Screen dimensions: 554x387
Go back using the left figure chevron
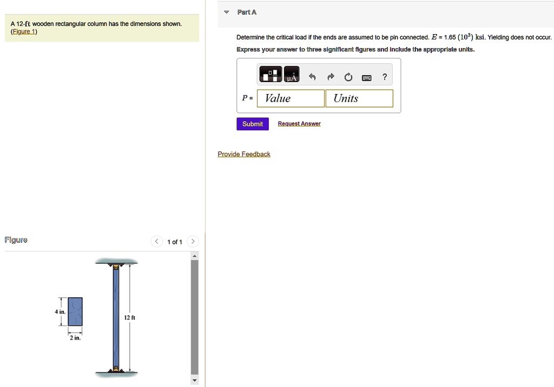(x=156, y=242)
